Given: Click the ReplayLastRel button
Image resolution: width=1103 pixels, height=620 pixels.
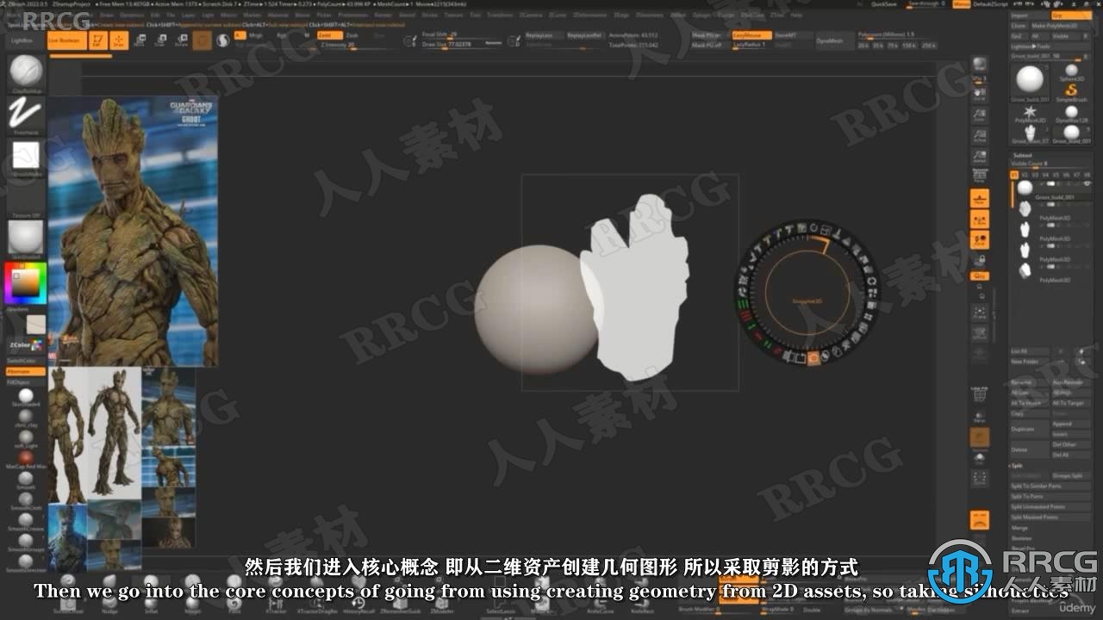Looking at the screenshot, I should [584, 35].
